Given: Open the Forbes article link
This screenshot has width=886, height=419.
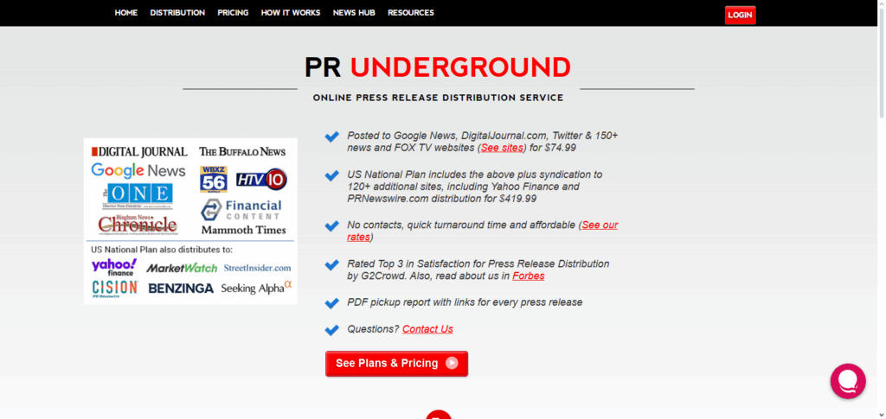Looking at the screenshot, I should [529, 276].
